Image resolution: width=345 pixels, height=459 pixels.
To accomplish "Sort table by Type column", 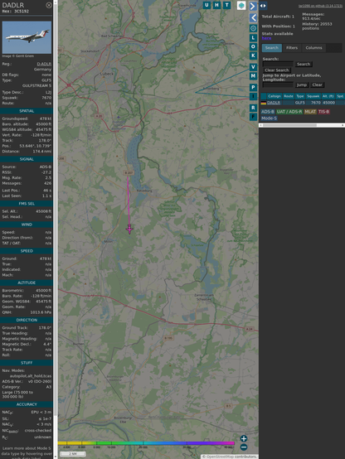I will (x=300, y=96).
